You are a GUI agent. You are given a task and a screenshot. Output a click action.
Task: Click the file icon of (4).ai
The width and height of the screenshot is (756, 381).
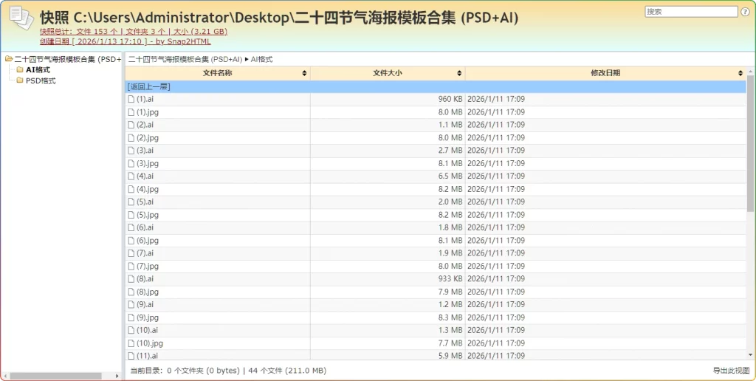tap(131, 176)
